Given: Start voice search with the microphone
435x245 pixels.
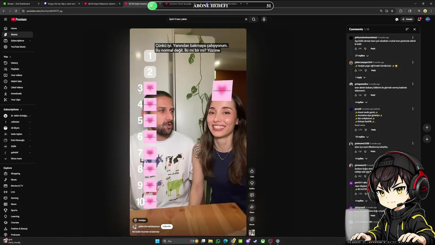Looking at the screenshot, I should [264, 19].
